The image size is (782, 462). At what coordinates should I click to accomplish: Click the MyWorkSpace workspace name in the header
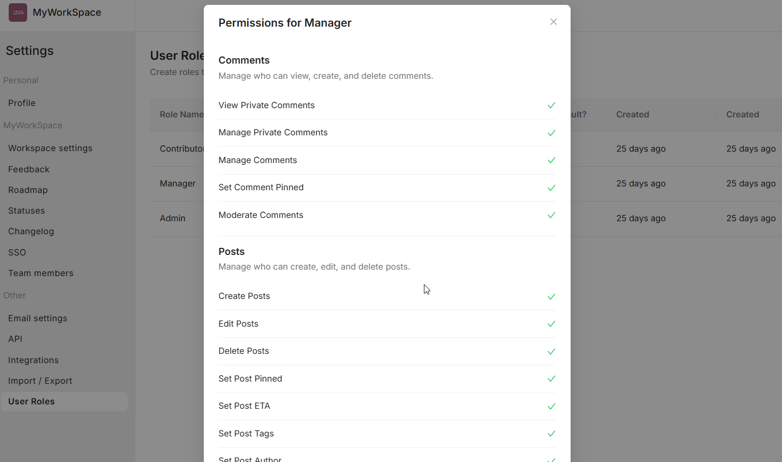click(x=67, y=13)
